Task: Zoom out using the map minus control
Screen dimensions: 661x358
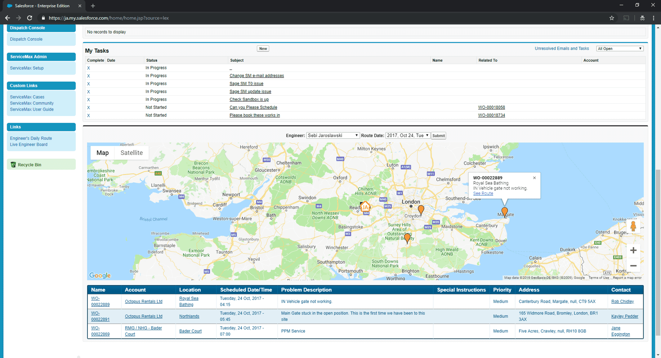Action: 633,266
